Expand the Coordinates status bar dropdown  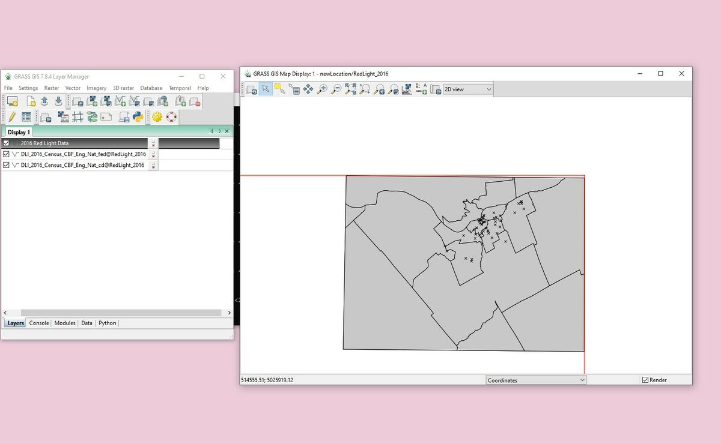click(535, 380)
